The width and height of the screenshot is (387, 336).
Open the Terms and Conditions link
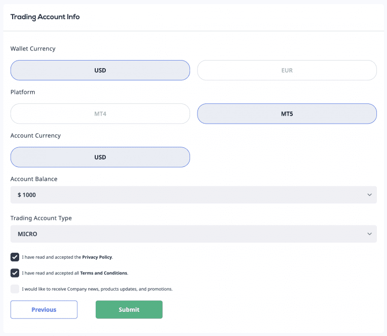point(104,273)
